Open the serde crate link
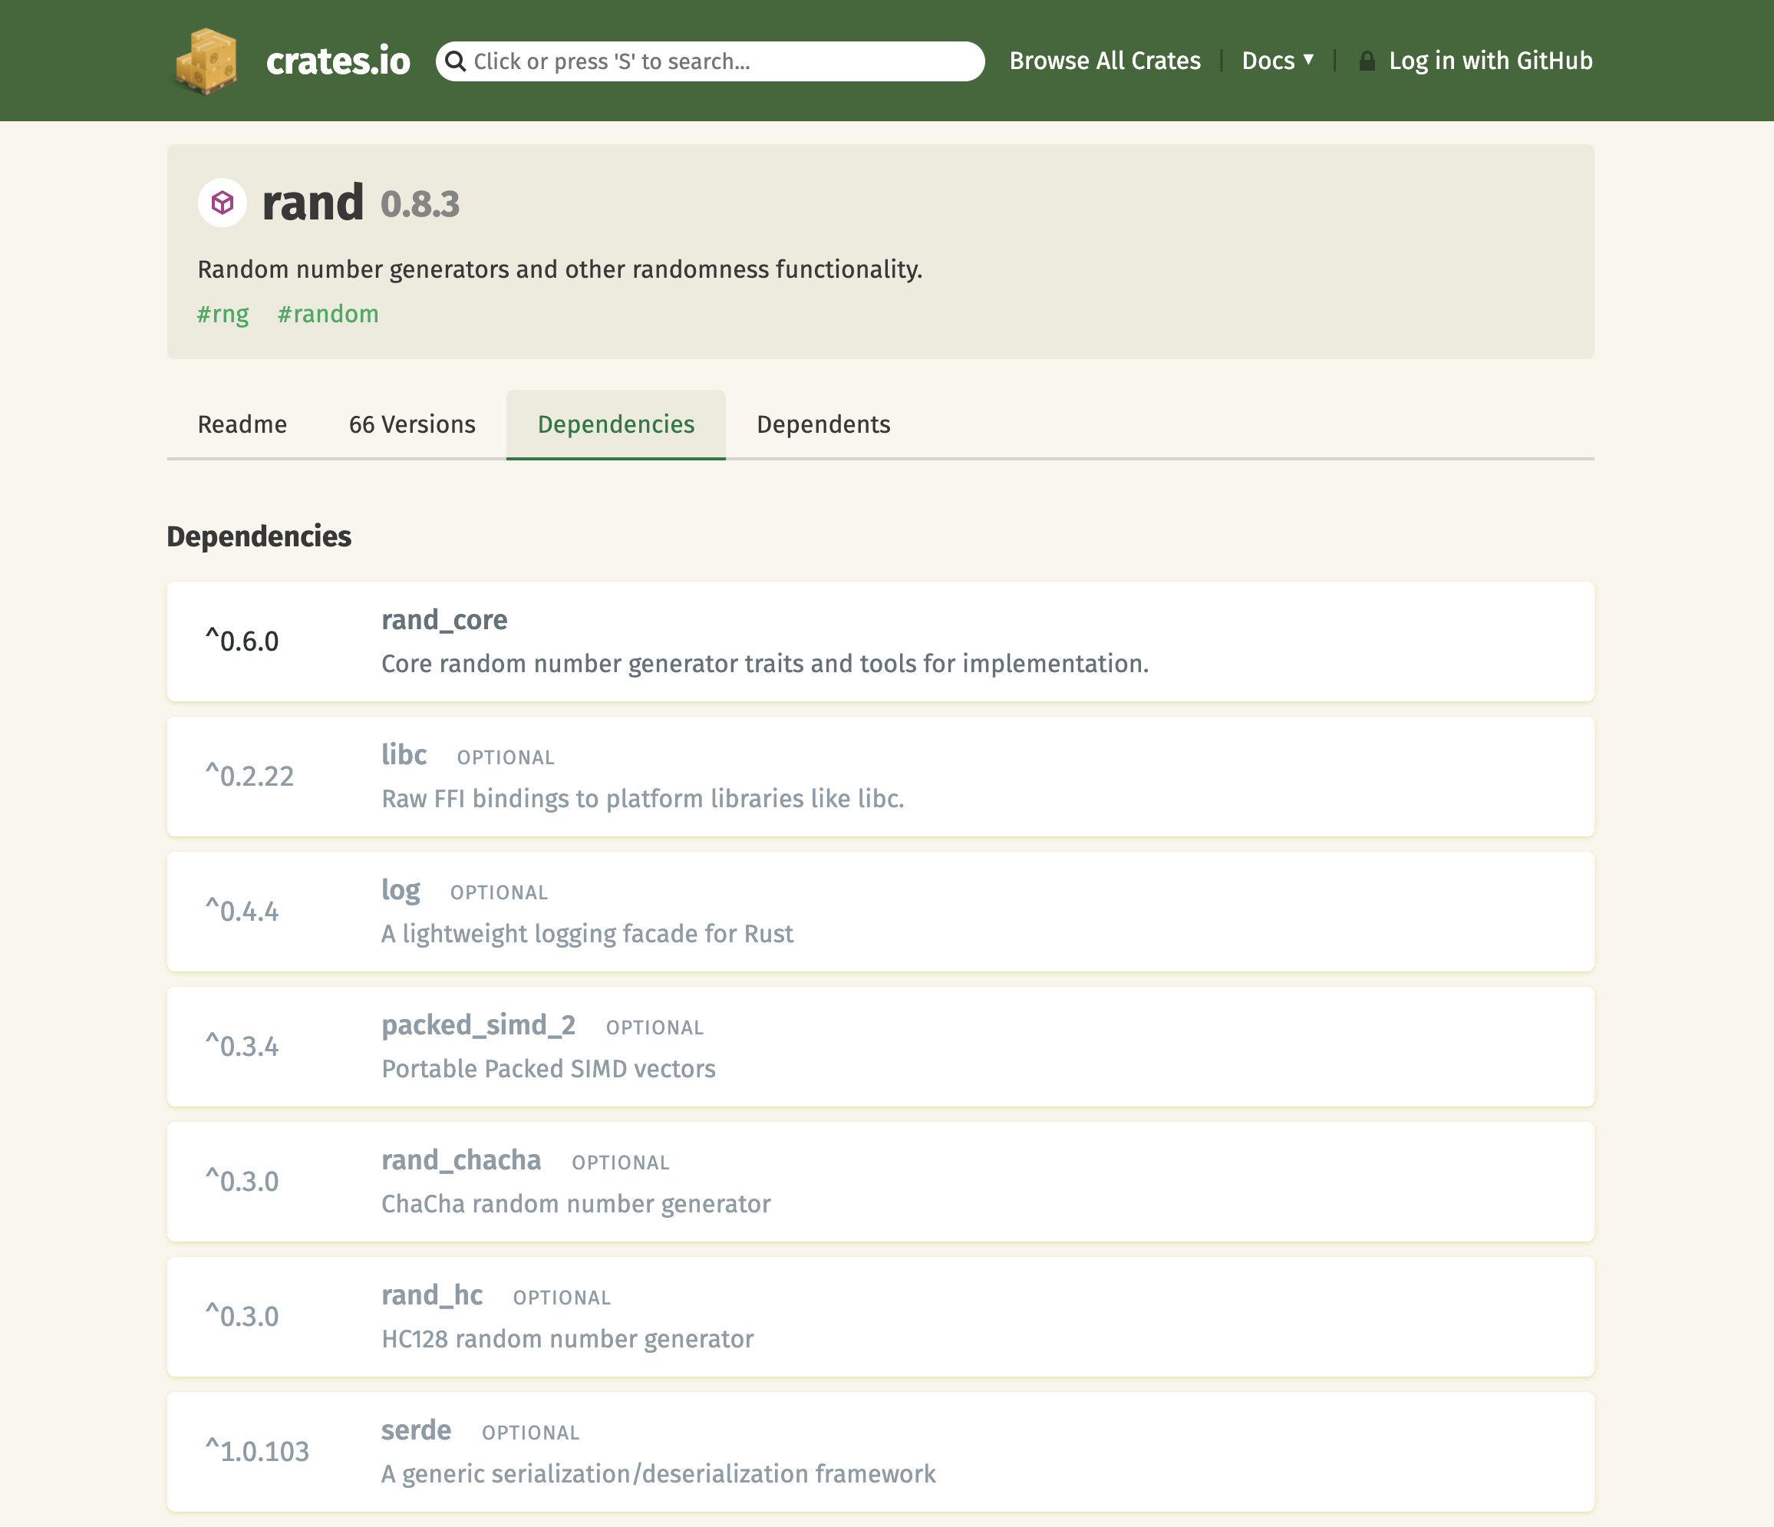 point(416,1430)
